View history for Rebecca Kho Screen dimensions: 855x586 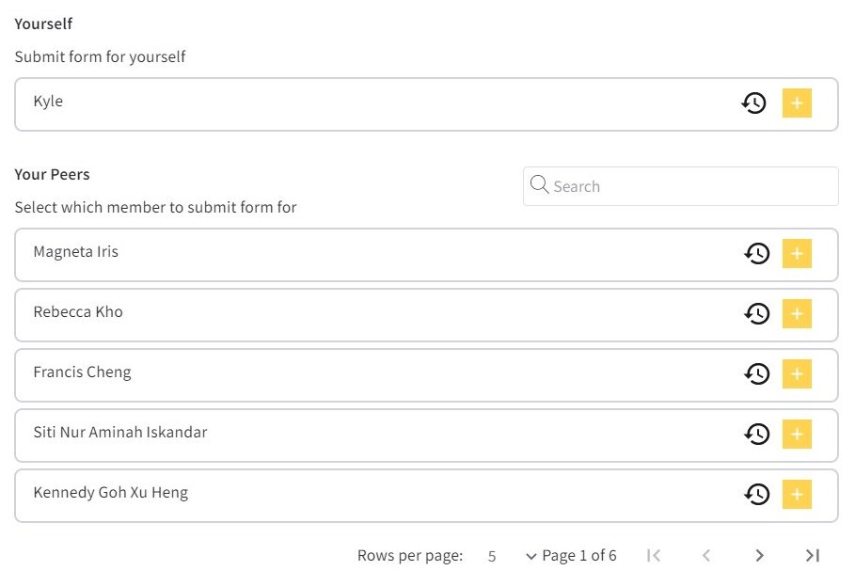tap(757, 313)
